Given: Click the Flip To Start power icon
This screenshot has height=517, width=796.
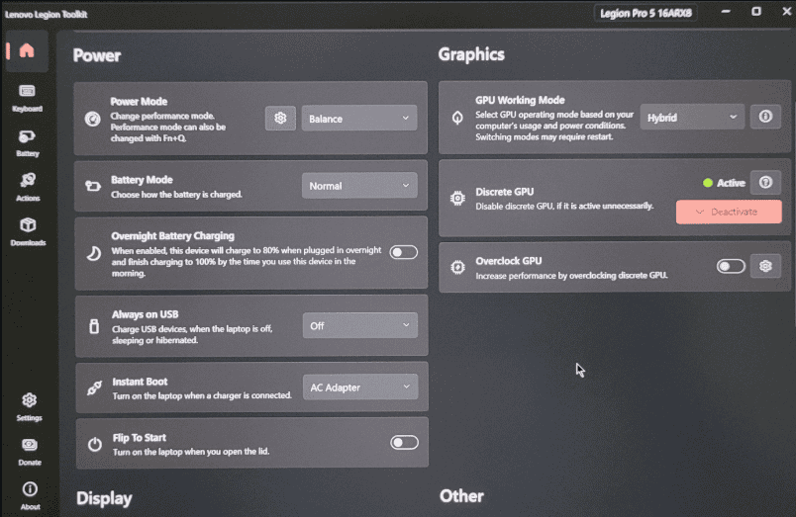Looking at the screenshot, I should click(95, 445).
